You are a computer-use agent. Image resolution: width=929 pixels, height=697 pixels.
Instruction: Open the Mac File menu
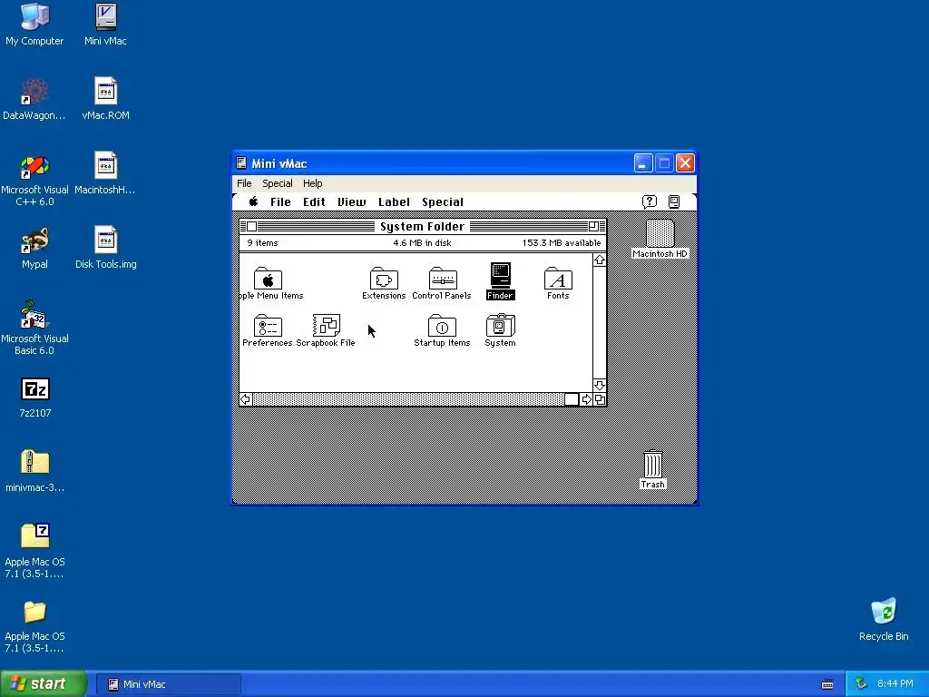(x=280, y=202)
